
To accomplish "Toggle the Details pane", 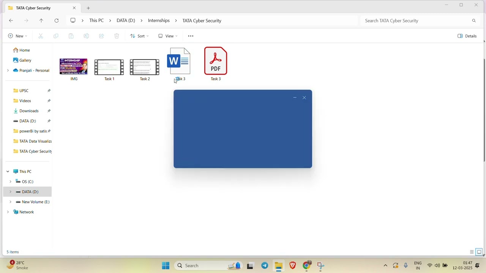I will (x=467, y=36).
